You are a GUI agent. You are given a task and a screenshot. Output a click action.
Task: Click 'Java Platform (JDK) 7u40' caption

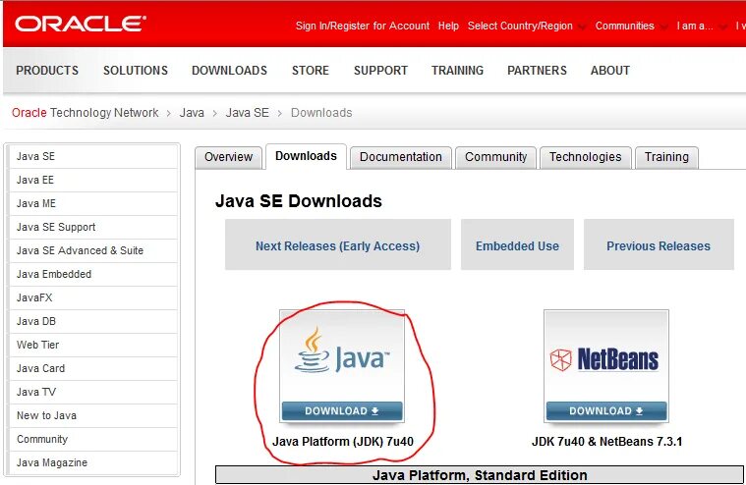click(343, 441)
